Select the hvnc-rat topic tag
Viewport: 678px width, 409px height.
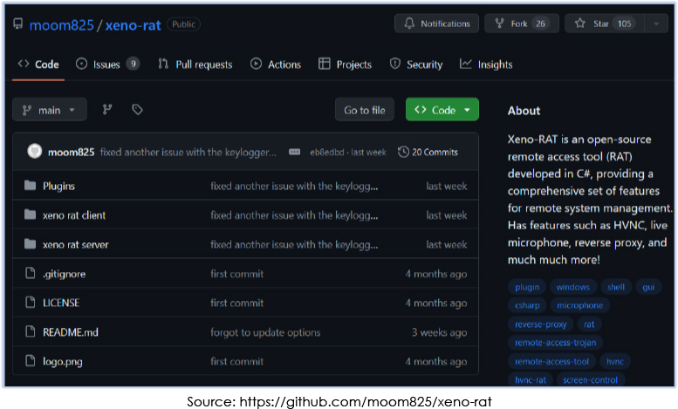pos(531,379)
